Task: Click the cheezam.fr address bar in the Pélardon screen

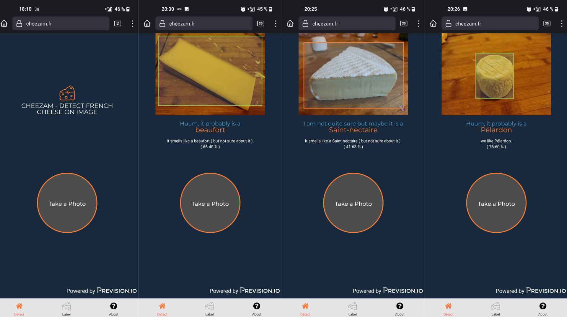Action: point(490,24)
